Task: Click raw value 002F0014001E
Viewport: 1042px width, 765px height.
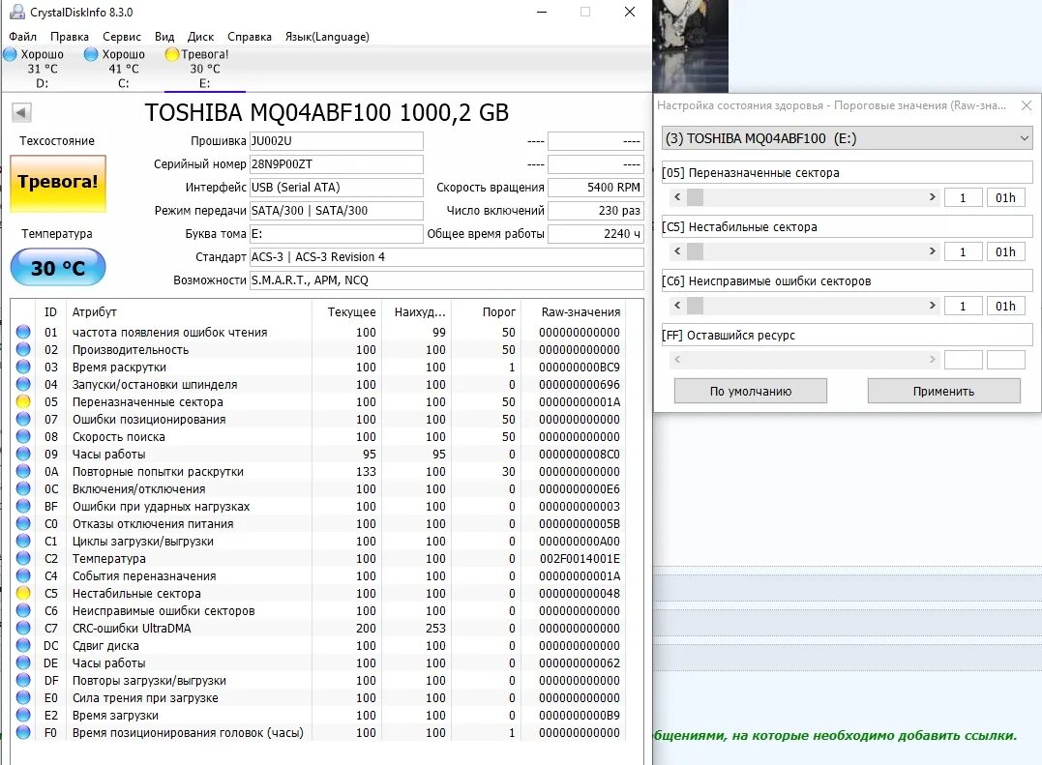Action: (x=580, y=558)
